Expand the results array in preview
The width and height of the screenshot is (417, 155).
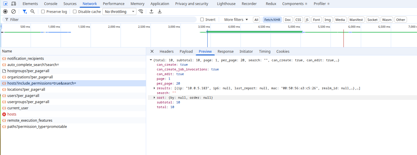tap(154, 88)
